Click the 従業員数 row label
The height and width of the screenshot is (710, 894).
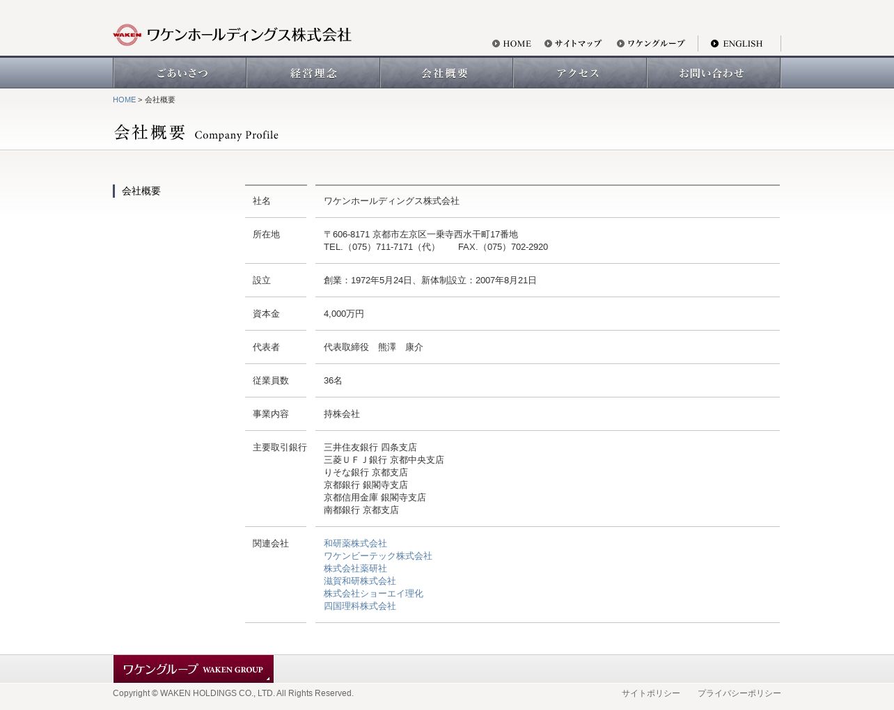tap(271, 381)
